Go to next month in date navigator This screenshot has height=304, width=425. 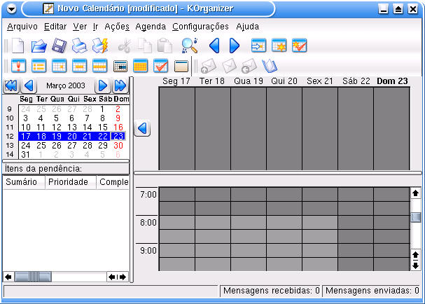[x=103, y=85]
